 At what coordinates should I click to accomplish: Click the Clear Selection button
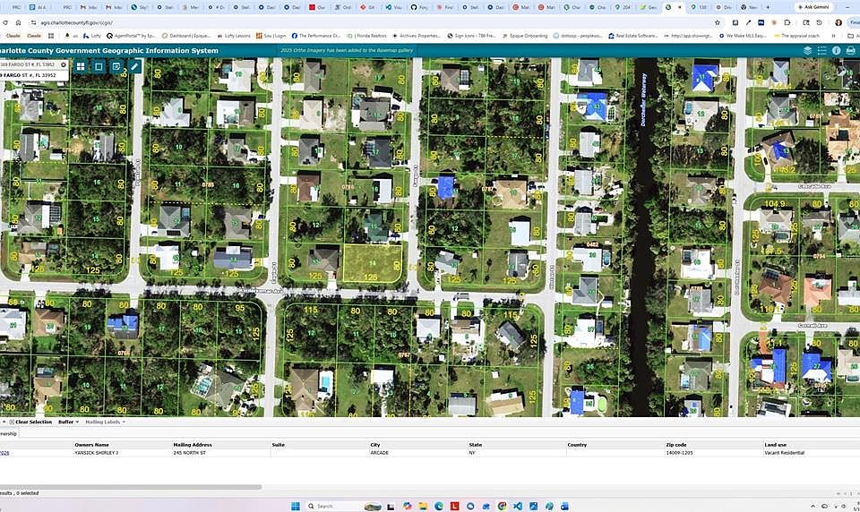30,422
